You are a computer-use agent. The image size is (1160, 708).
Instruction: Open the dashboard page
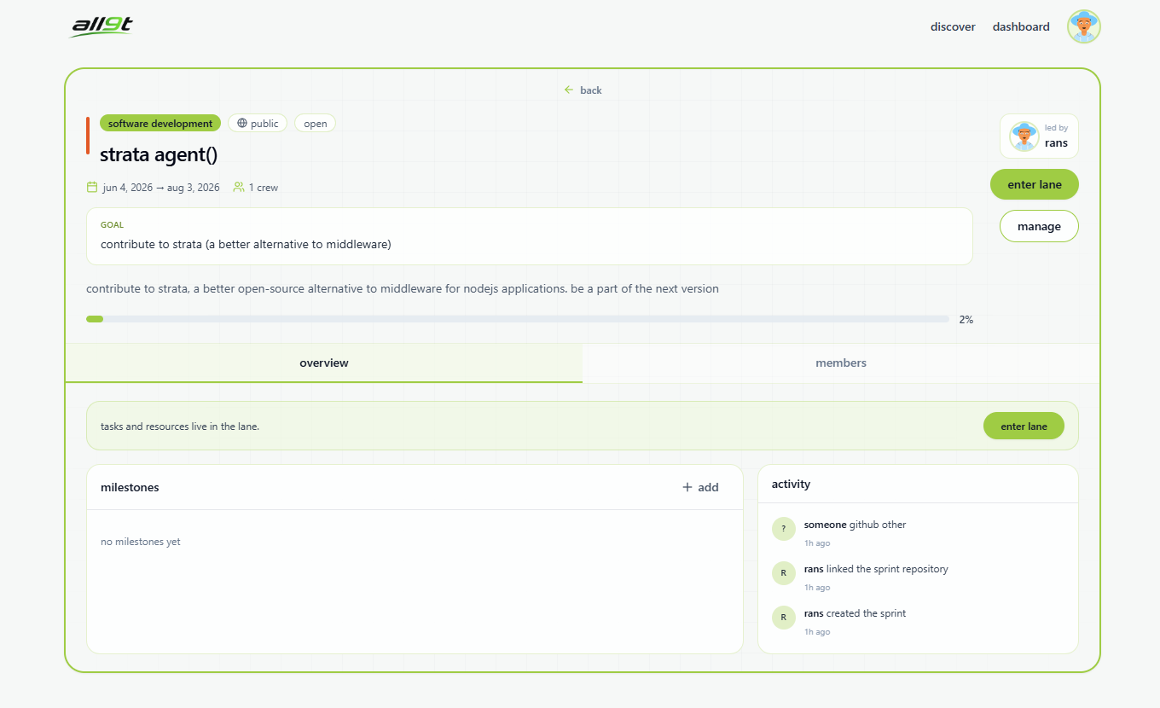coord(1021,26)
